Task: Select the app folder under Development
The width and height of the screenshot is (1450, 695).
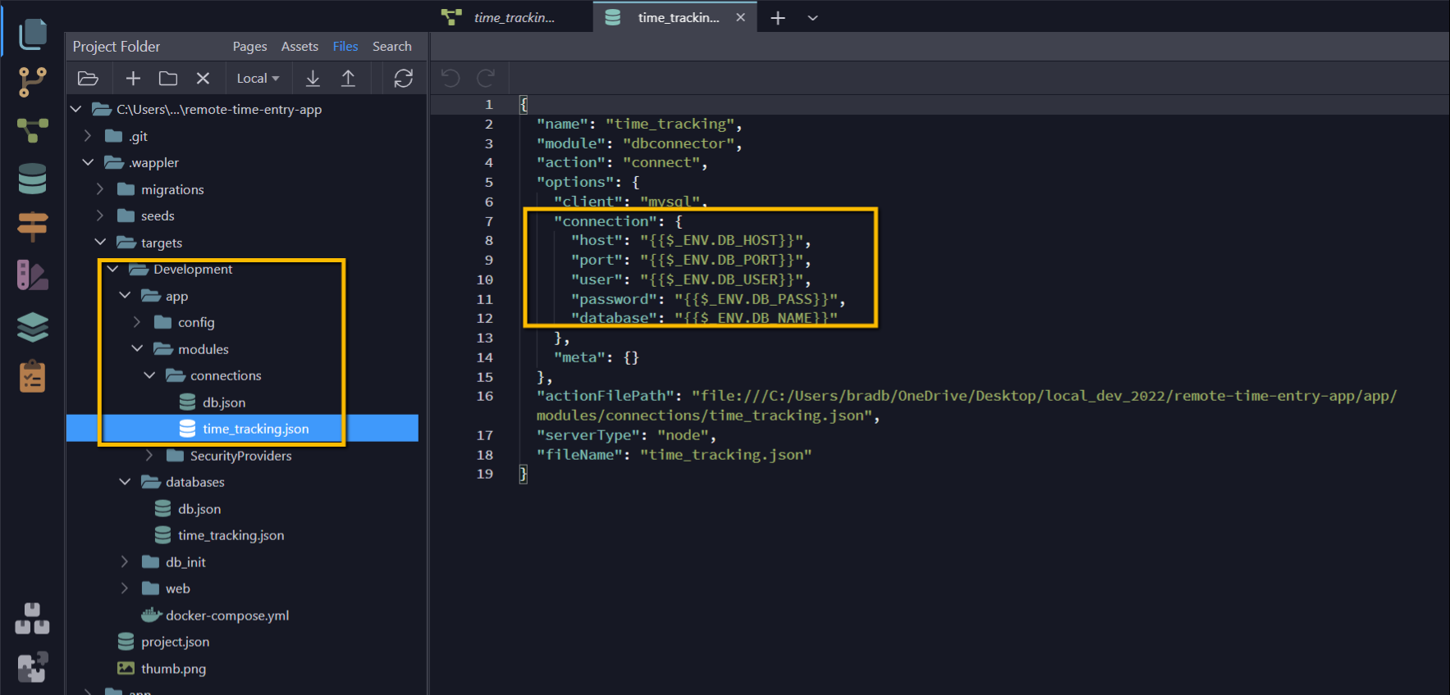Action: 176,296
